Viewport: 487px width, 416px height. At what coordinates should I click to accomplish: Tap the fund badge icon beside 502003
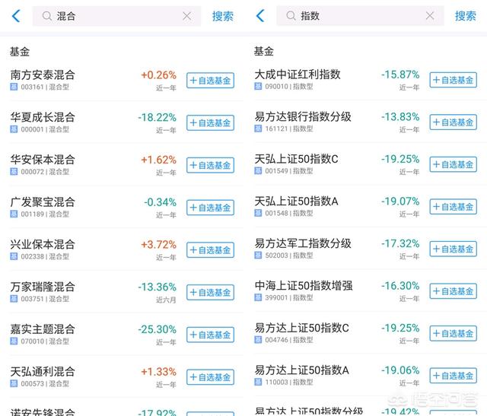[x=258, y=256]
